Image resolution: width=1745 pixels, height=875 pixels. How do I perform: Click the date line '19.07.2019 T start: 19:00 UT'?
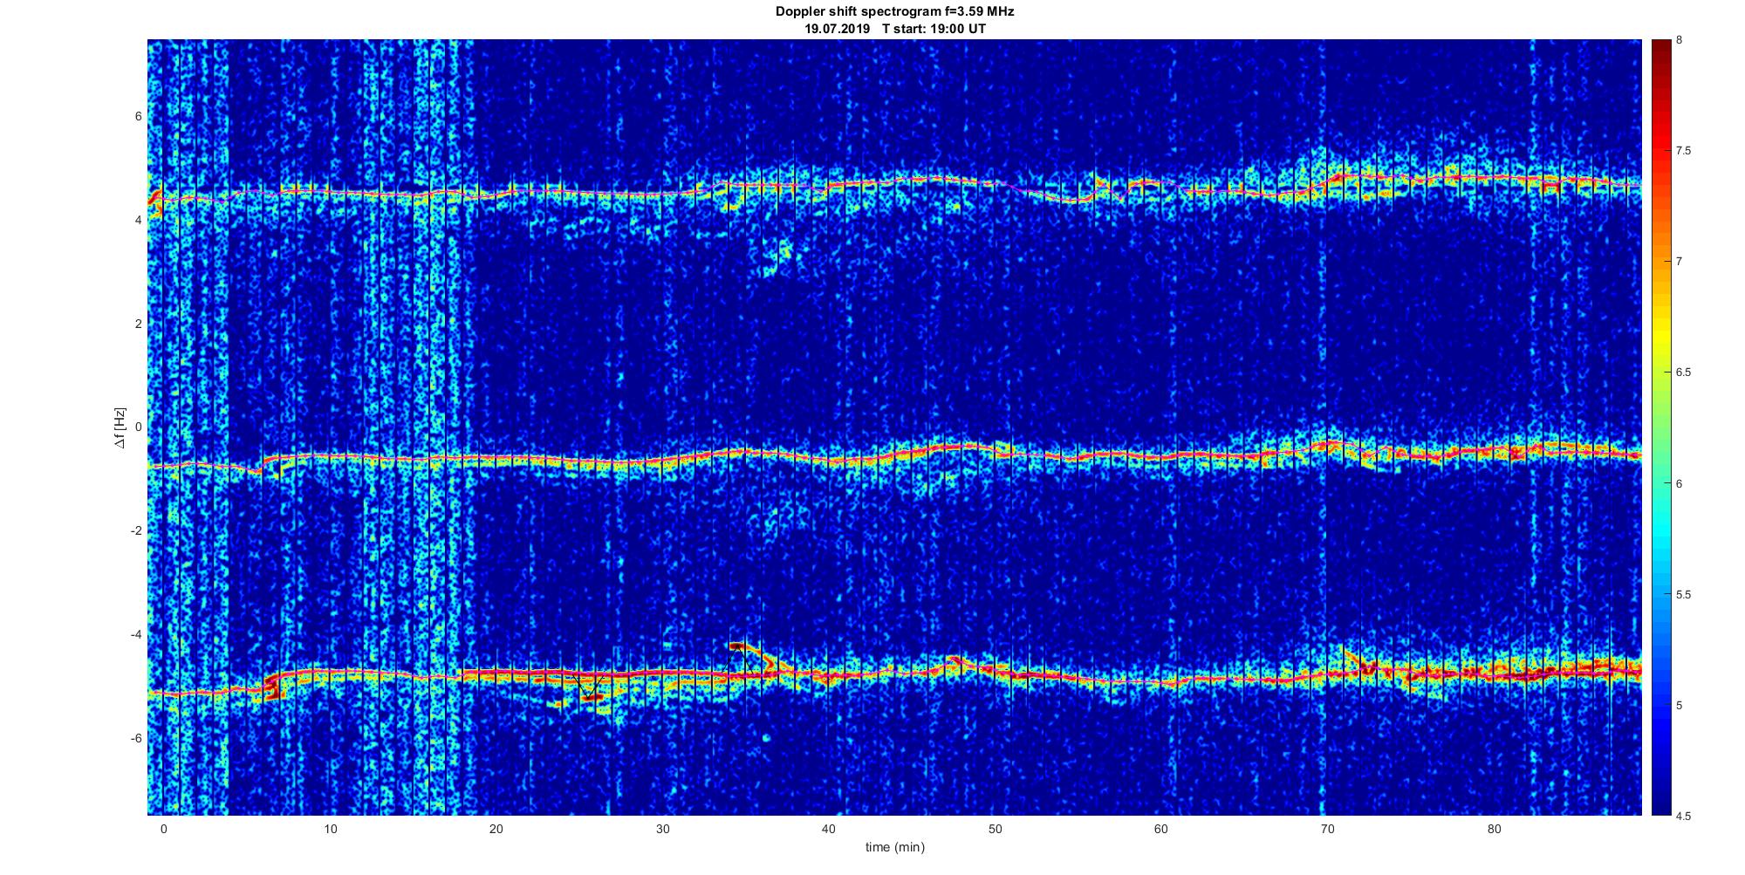894,29
